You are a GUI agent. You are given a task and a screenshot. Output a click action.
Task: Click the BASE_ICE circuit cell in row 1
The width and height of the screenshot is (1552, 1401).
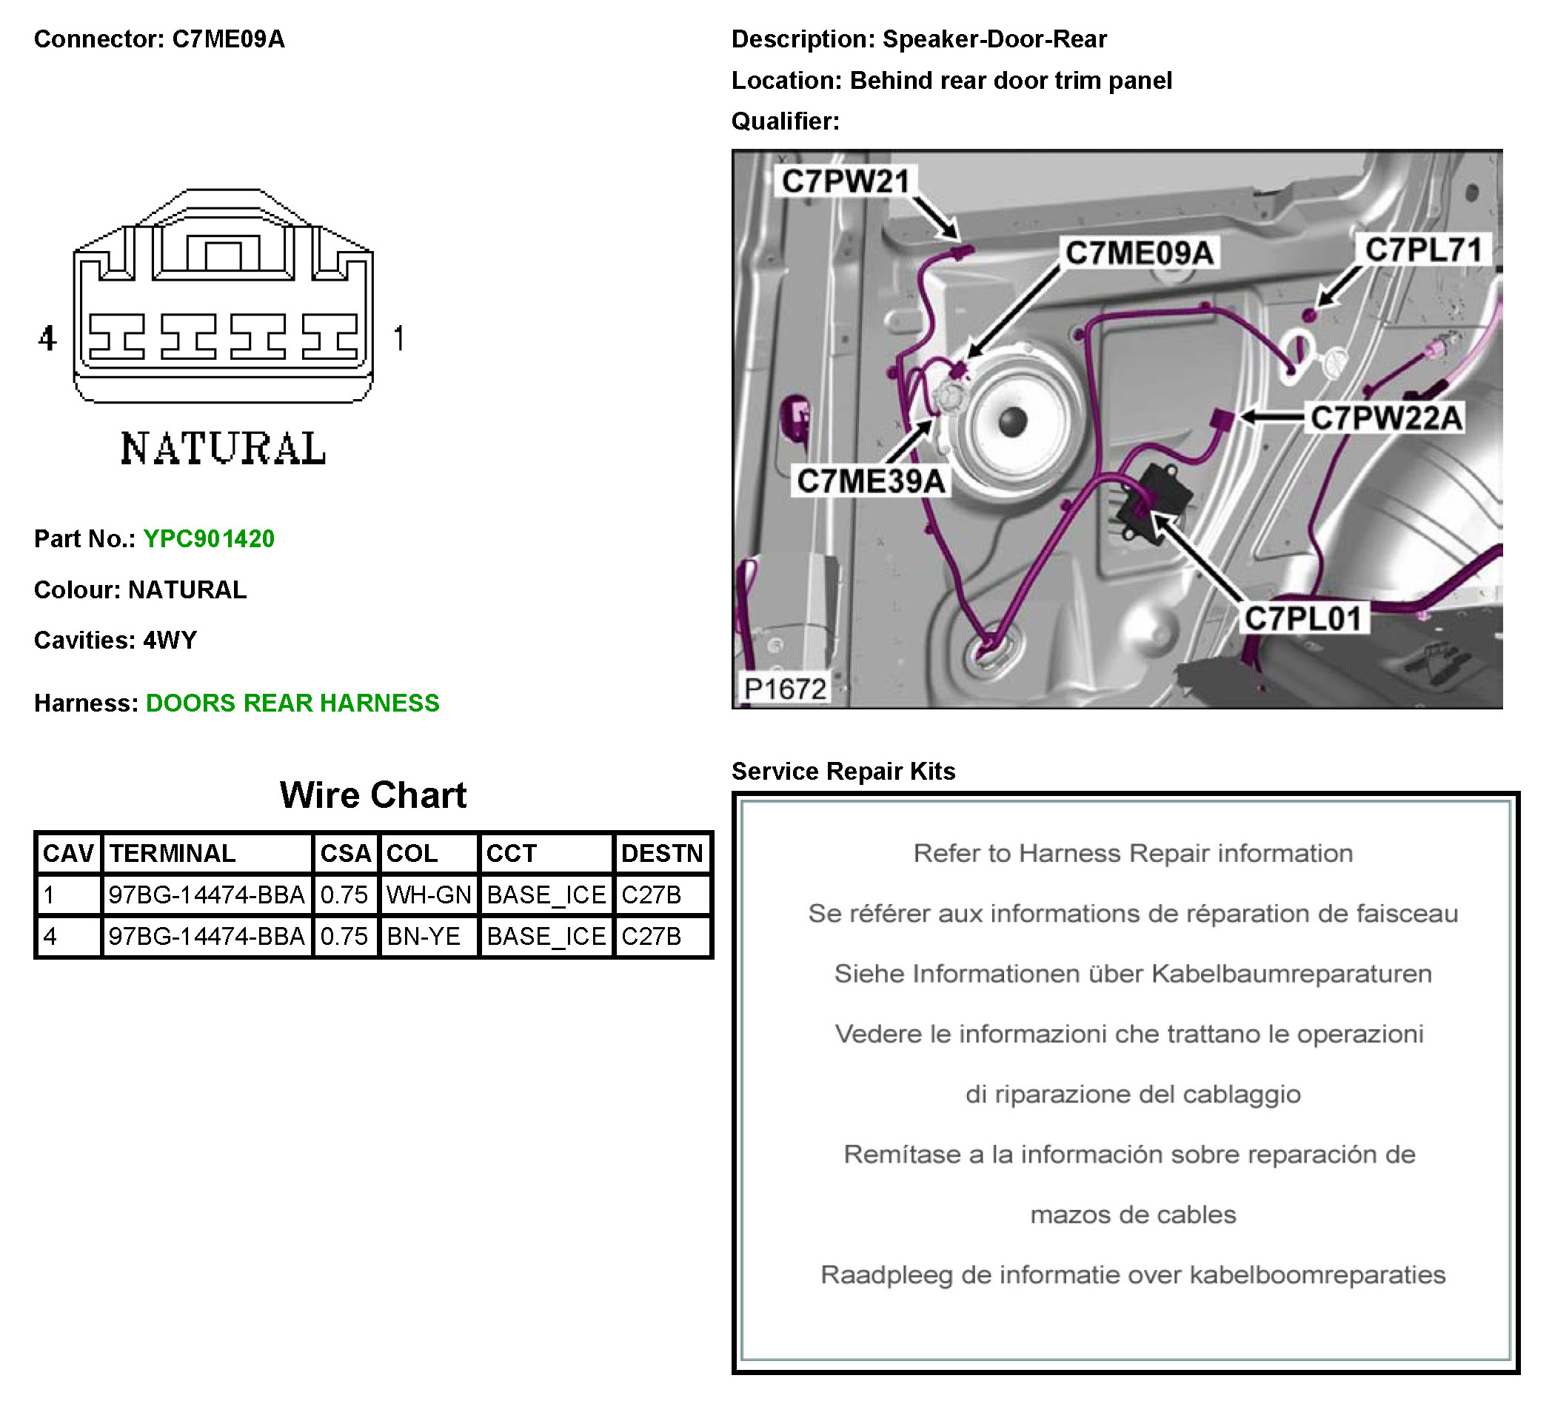click(546, 895)
